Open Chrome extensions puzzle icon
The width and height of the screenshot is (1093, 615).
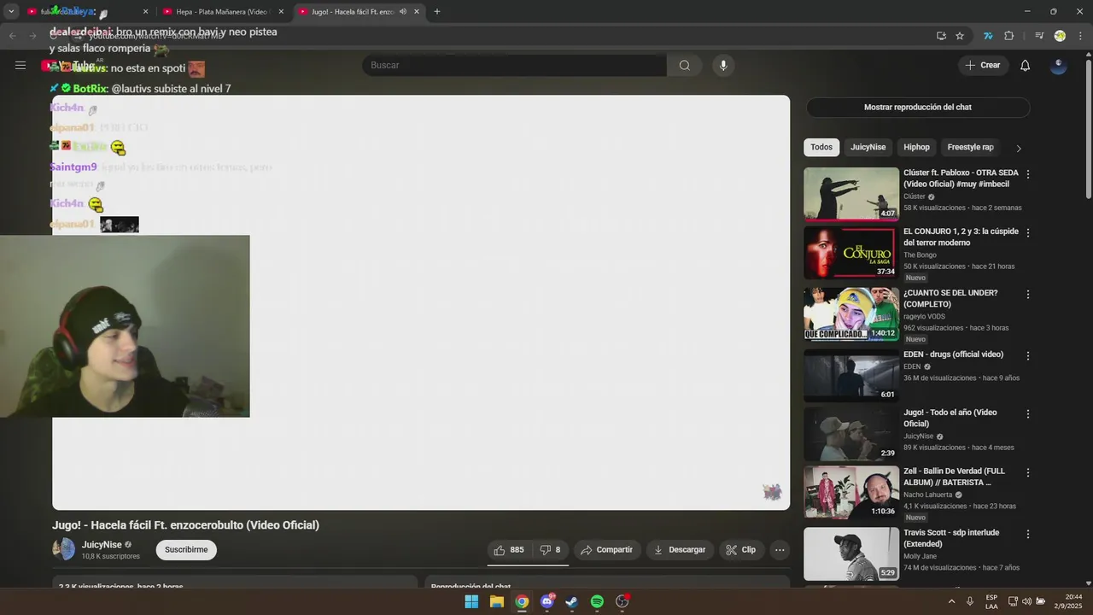(x=1008, y=36)
